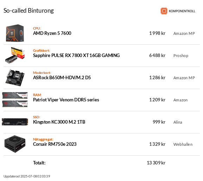Click the Sapphire PULSE graphics card image
This screenshot has width=203, height=181.
coord(15,55)
